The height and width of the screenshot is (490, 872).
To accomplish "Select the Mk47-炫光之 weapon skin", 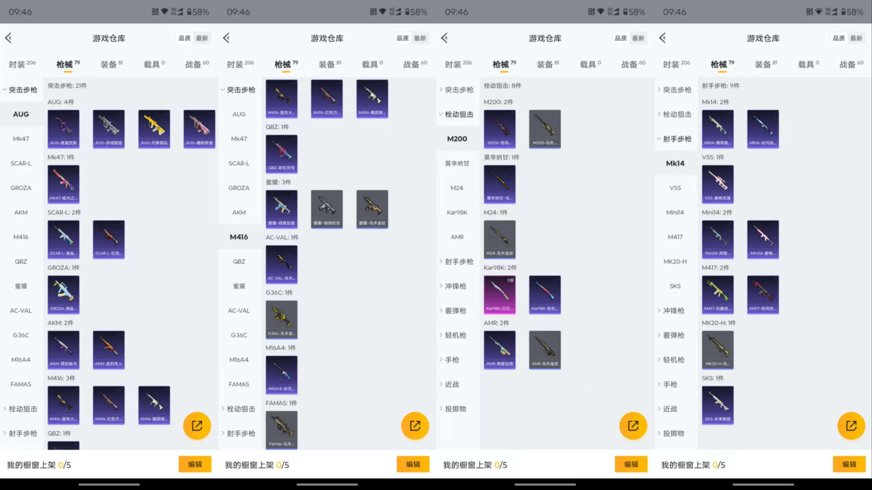I will 63,184.
